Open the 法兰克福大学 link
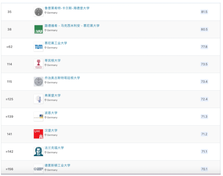The width and height of the screenshot is (223, 176). click(x=54, y=148)
